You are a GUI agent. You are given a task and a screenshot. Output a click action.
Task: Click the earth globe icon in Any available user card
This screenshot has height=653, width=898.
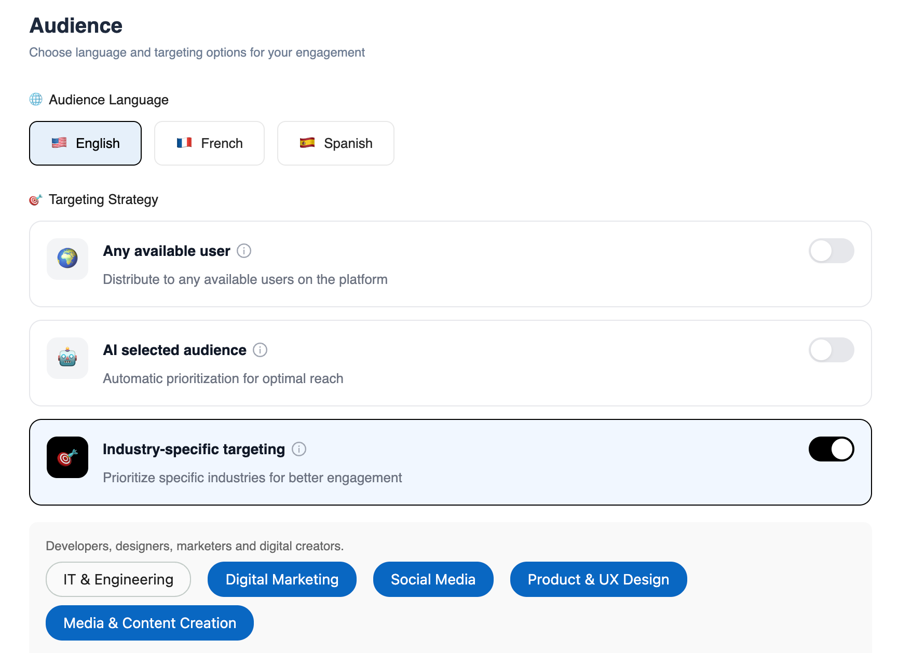pos(67,259)
